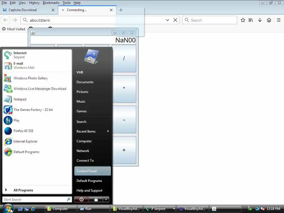This screenshot has height=213, width=284.
Task: Expand shutdown options arrow
Action: (106, 199)
